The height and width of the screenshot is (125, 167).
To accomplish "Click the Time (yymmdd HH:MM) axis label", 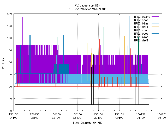I will point(87,123).
